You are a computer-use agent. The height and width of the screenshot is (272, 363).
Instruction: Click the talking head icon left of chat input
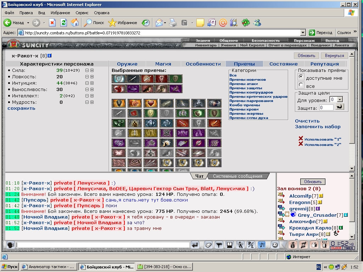pyautogui.click(x=10, y=245)
